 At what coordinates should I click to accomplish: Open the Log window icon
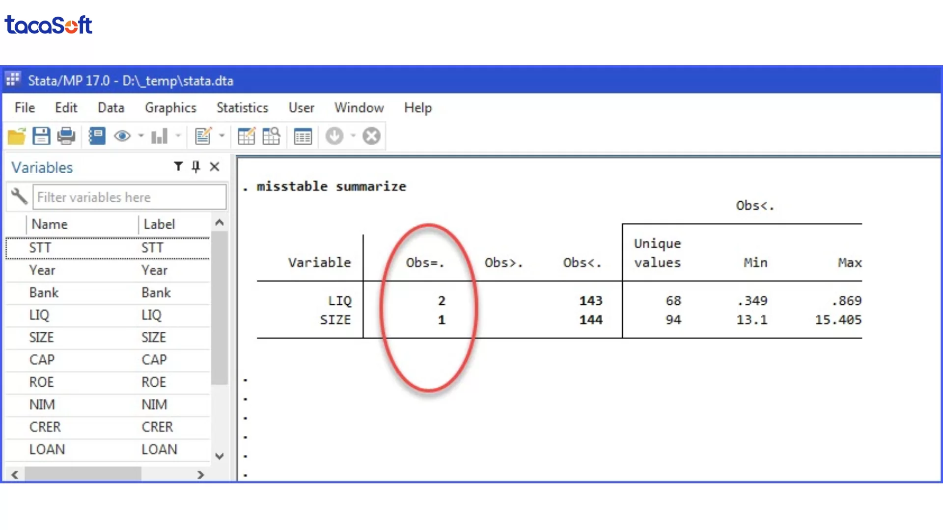tap(97, 136)
